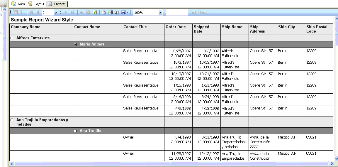Go to first page of report
338x167 pixels.
(x=31, y=13)
